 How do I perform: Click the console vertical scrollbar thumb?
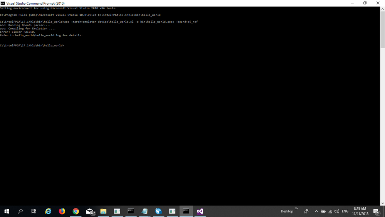click(x=383, y=29)
